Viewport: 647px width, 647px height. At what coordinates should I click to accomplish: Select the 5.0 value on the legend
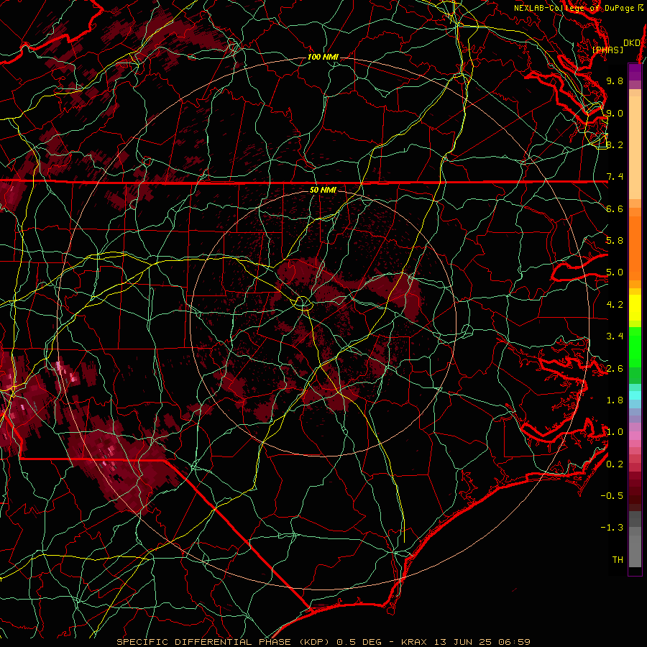click(615, 272)
